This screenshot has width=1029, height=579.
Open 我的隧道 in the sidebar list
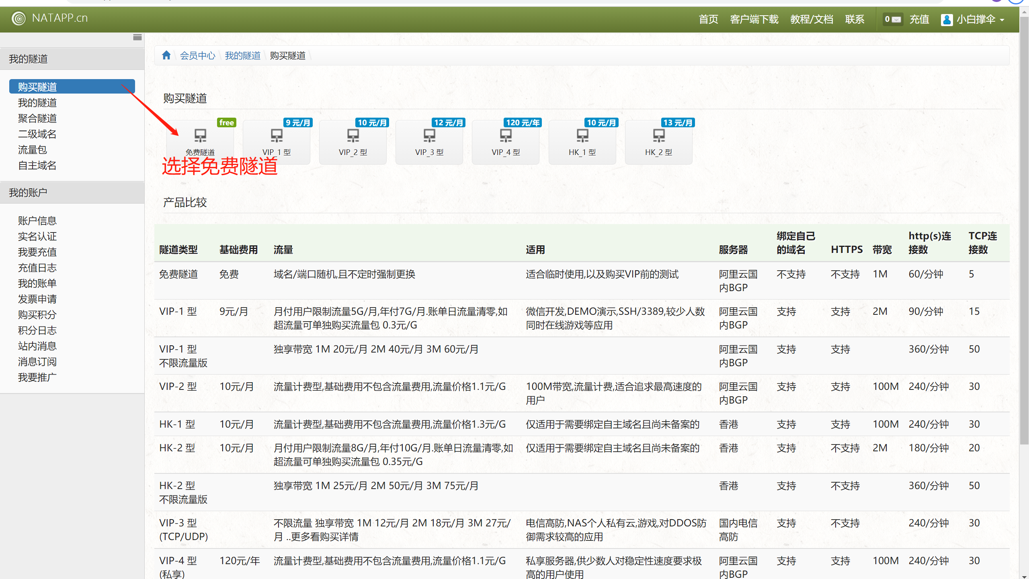(x=37, y=103)
